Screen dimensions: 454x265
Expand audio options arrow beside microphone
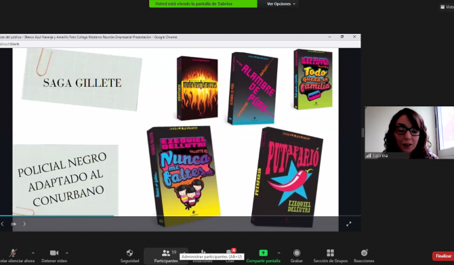(33, 253)
